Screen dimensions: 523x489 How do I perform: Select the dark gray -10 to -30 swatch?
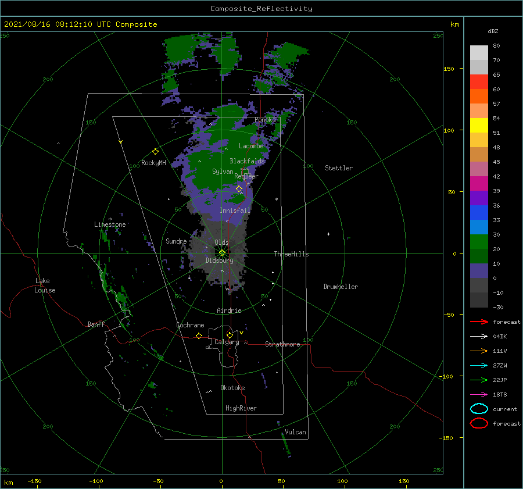click(479, 300)
